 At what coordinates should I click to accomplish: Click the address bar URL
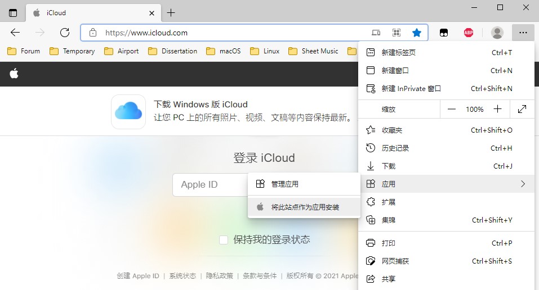pos(146,33)
